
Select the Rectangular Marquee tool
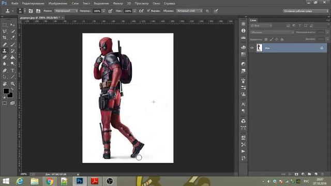coord(5,25)
